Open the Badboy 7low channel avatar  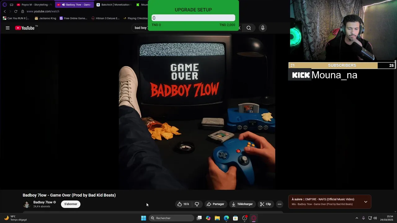coord(27,204)
